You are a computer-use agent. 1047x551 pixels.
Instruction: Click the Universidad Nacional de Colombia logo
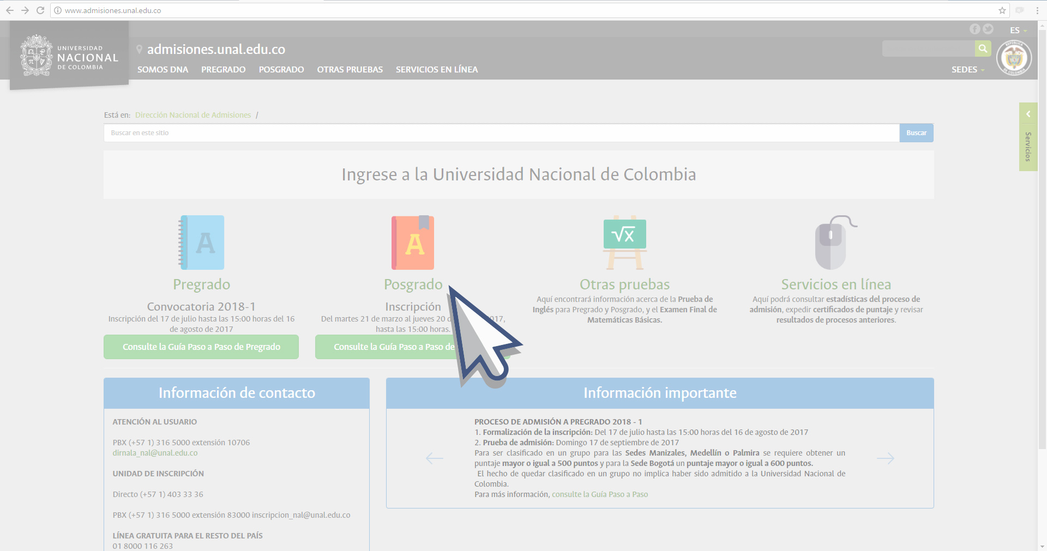pos(69,56)
